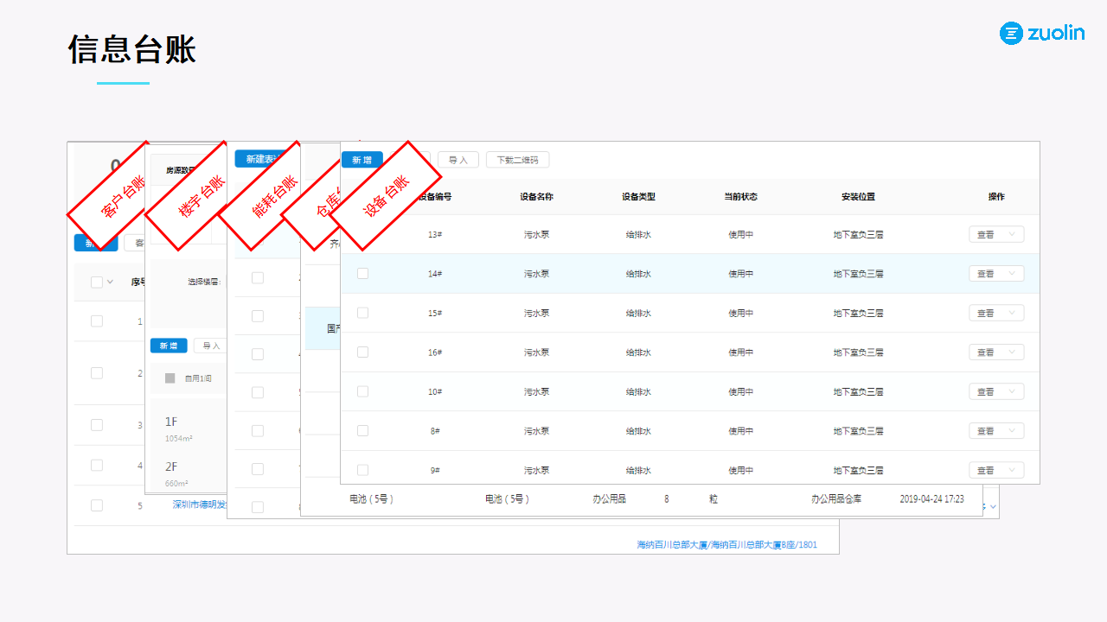Image resolution: width=1107 pixels, height=622 pixels.
Task: Check customer ledger row 2 checkbox
Action: click(97, 373)
